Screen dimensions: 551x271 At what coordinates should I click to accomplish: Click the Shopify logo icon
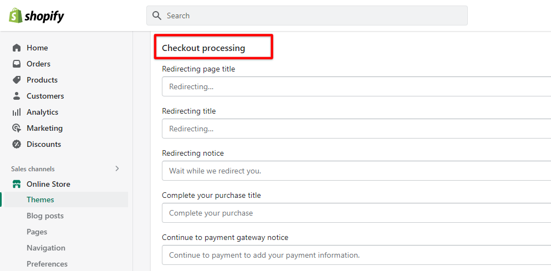click(16, 16)
